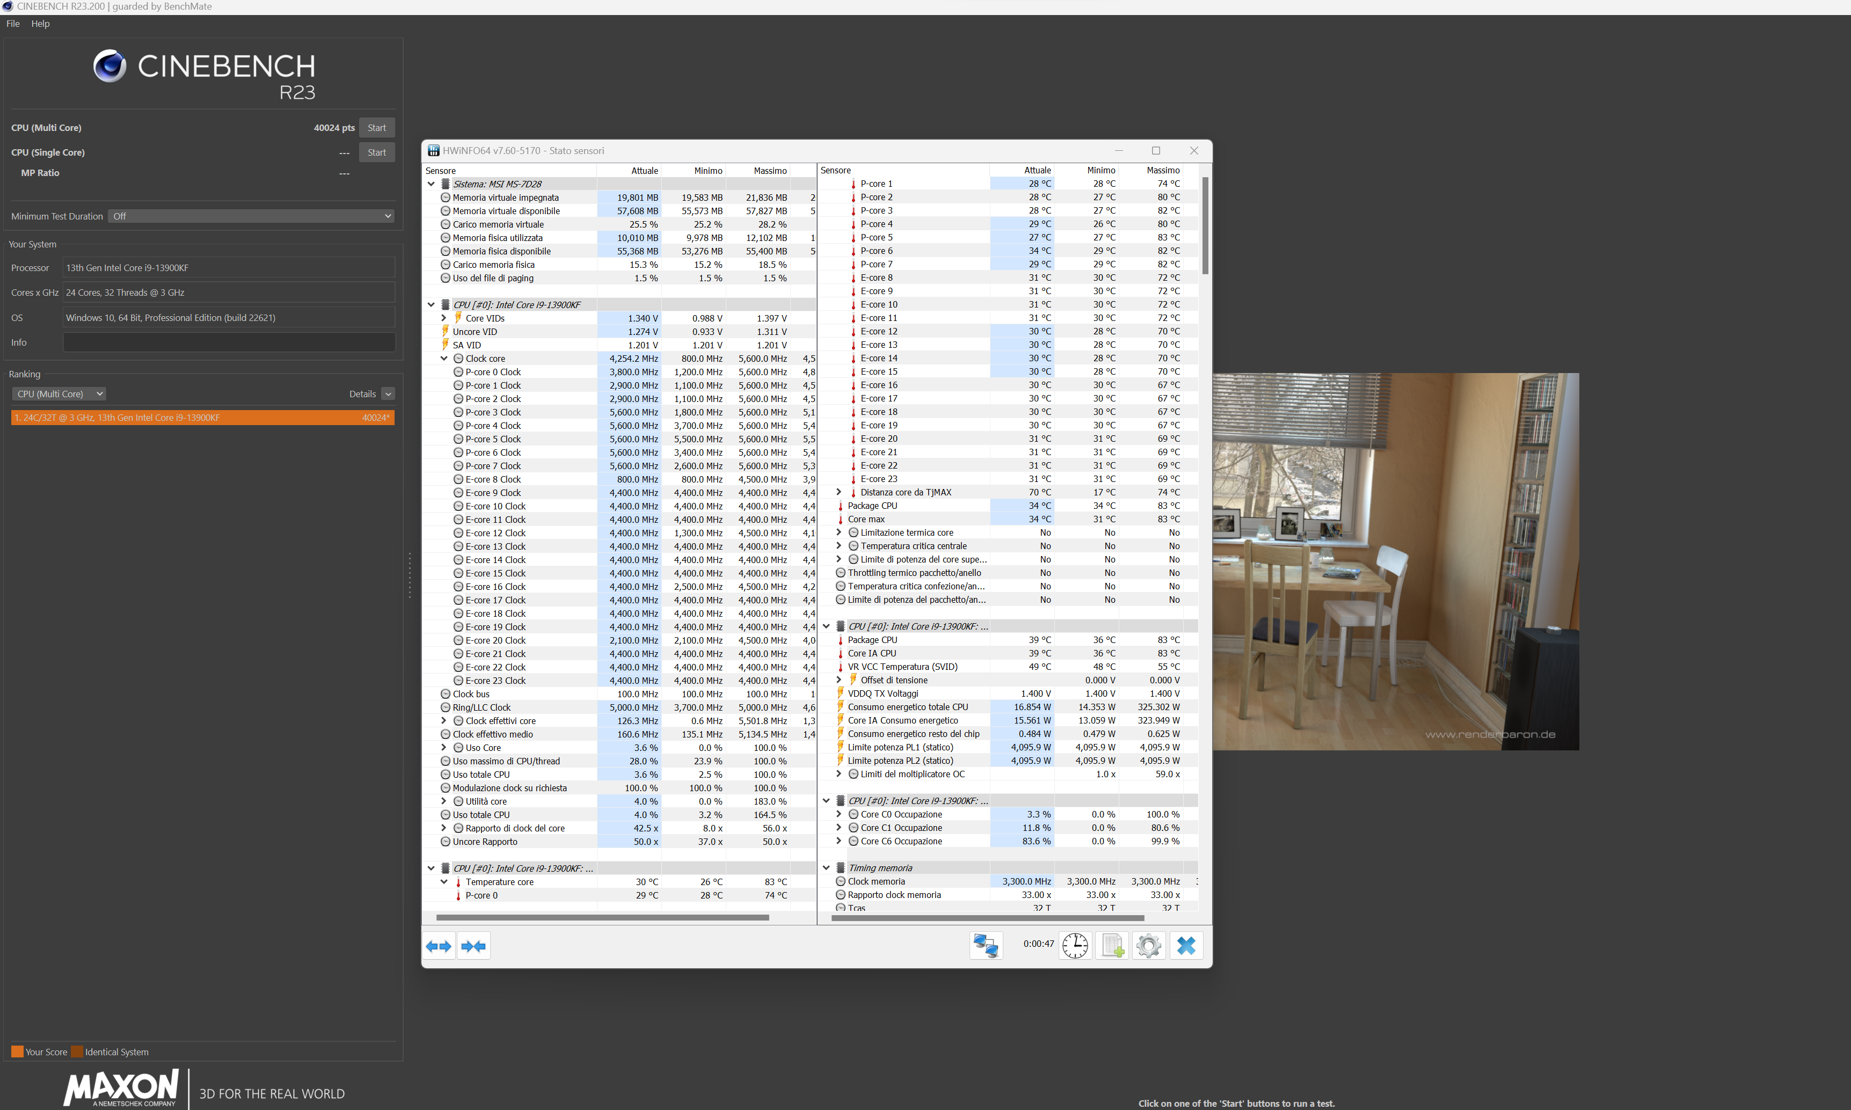
Task: Click the Cinebench logo sphere icon
Action: tap(110, 66)
